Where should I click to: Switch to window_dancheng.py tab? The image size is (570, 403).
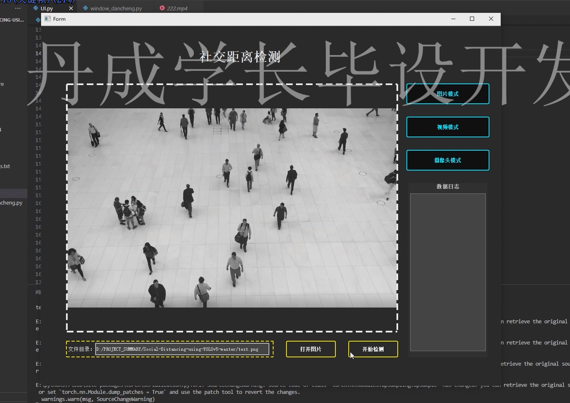tap(116, 8)
